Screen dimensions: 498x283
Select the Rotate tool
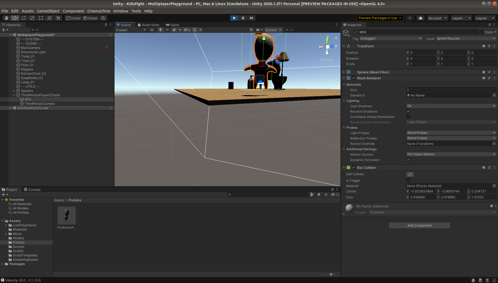[24, 18]
